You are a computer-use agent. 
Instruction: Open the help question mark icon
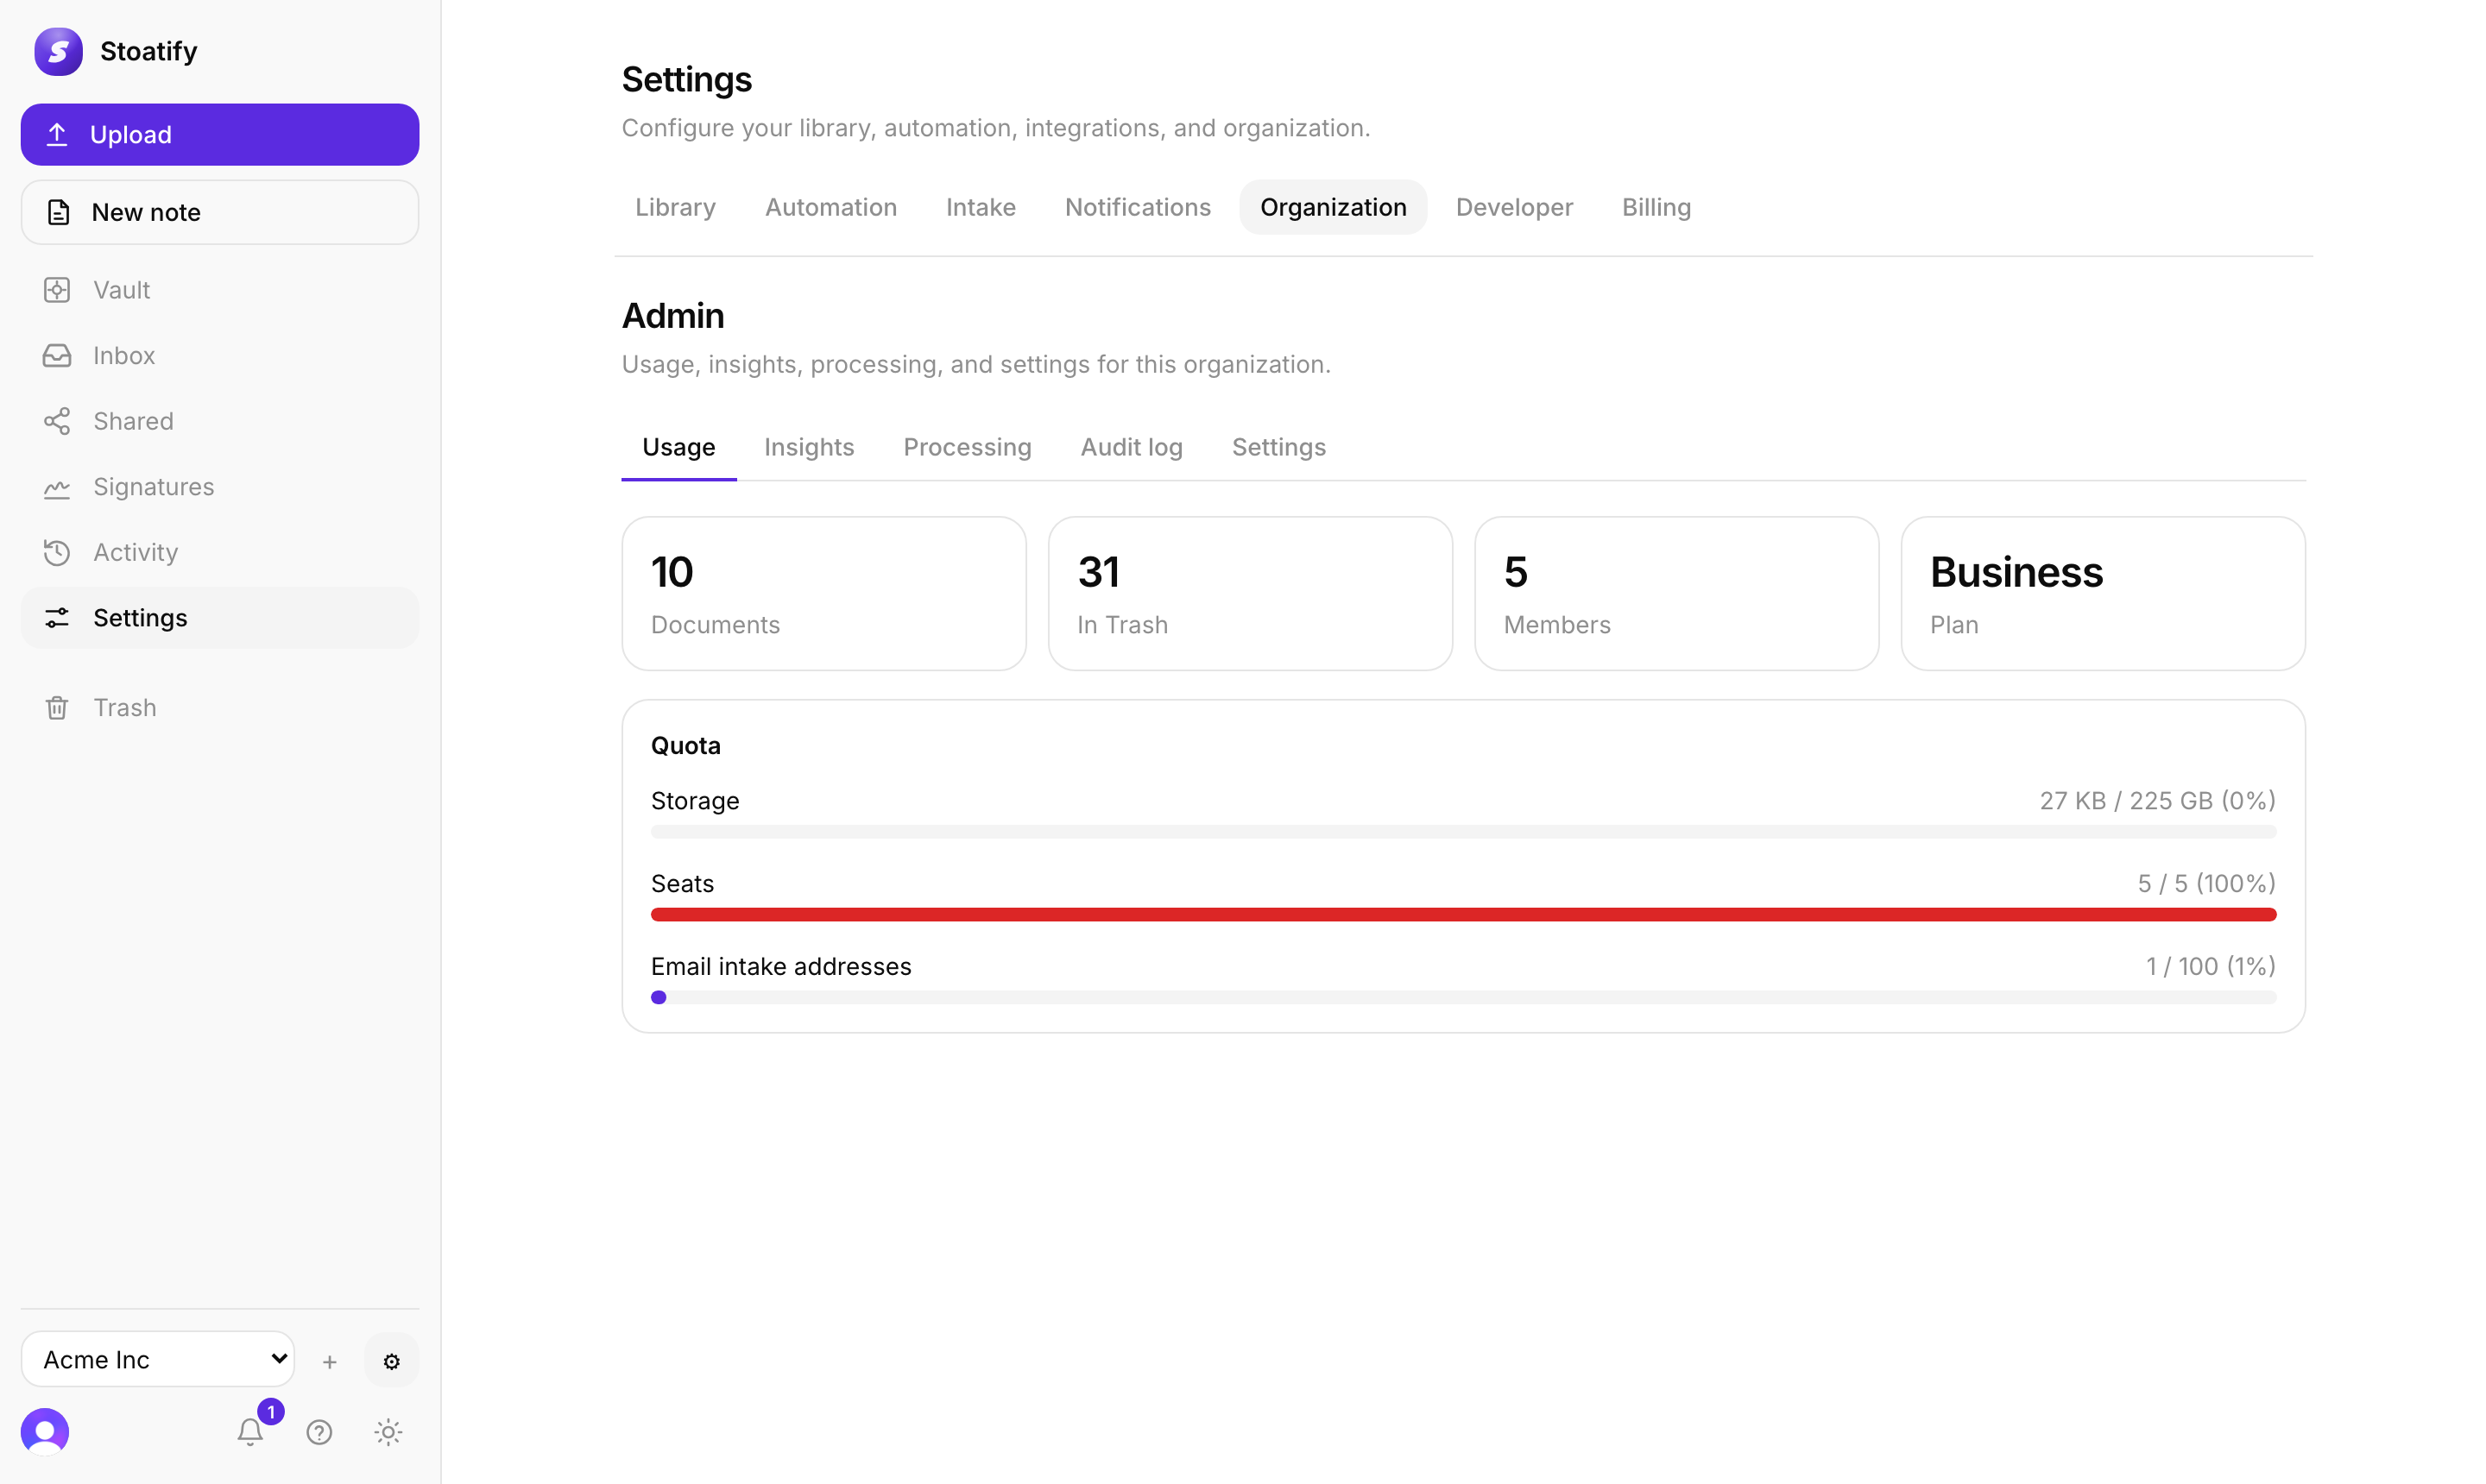point(319,1432)
